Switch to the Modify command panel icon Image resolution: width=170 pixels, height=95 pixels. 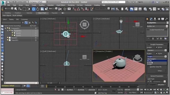151,19
